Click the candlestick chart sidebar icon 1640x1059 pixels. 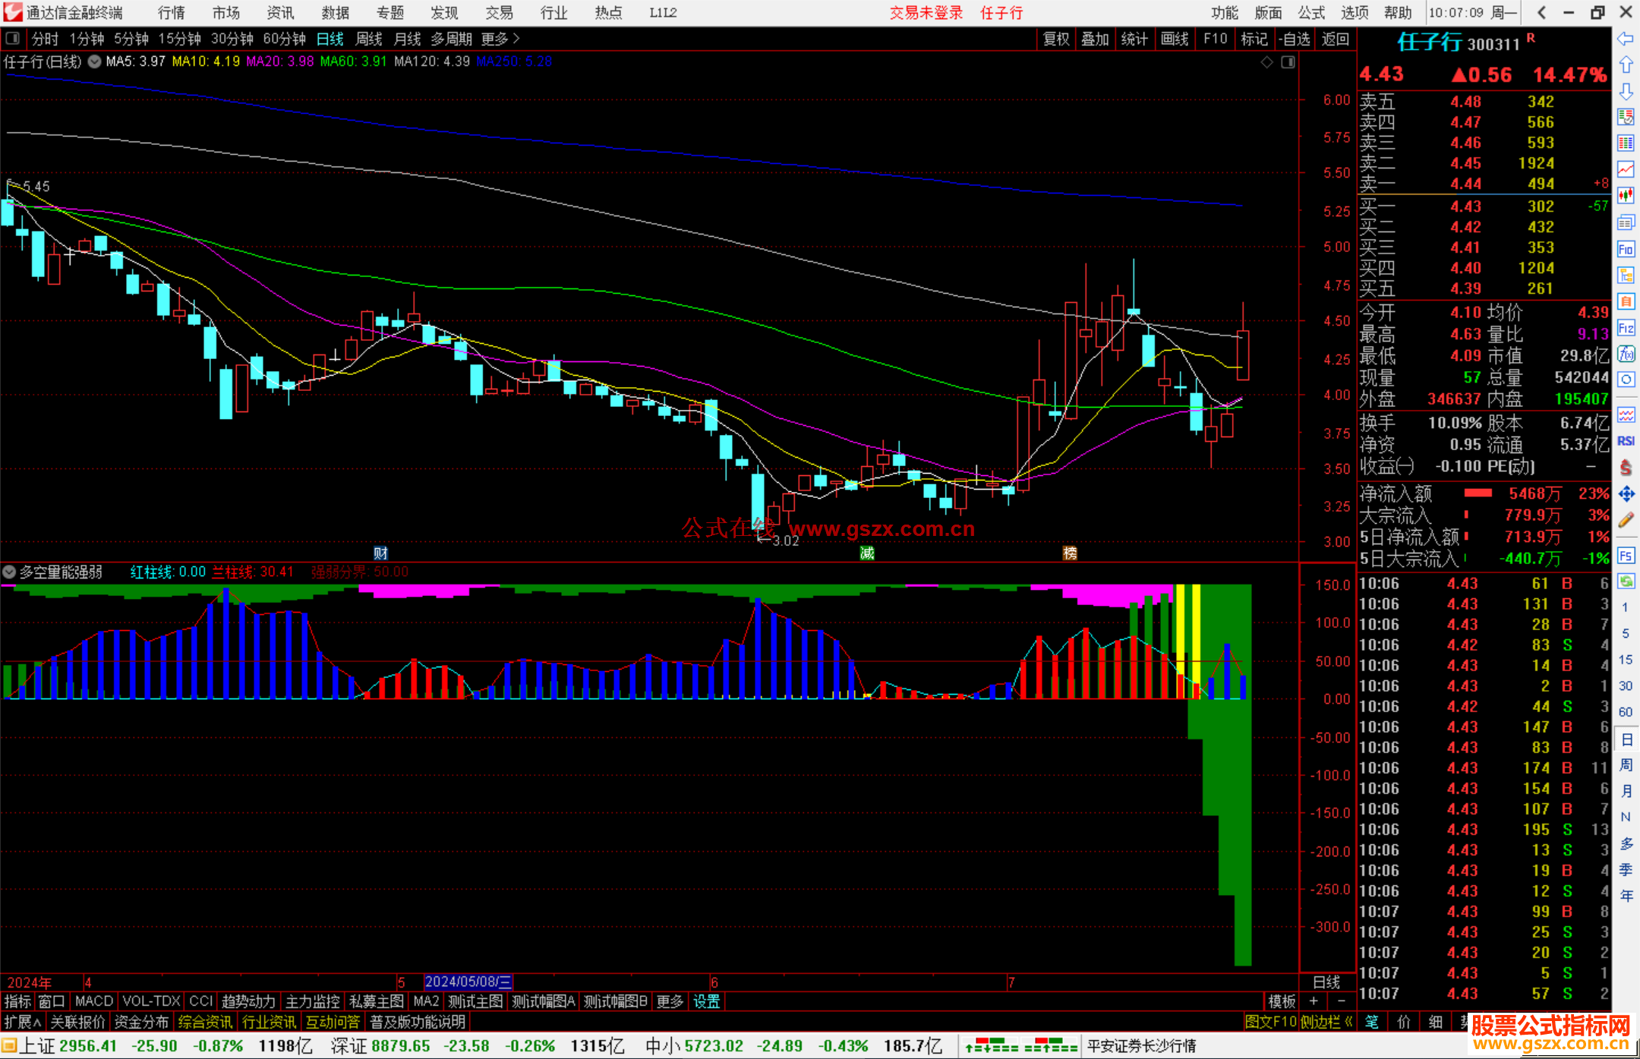coord(1626,196)
